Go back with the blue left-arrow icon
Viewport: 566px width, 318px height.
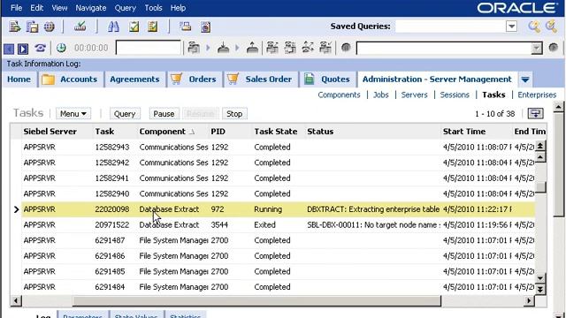click(9, 49)
